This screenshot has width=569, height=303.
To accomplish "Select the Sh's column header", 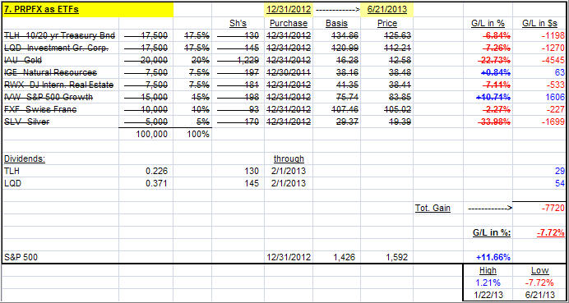I will pos(238,24).
